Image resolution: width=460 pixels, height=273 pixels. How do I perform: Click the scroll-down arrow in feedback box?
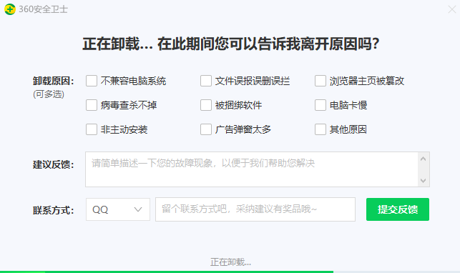[423, 180]
